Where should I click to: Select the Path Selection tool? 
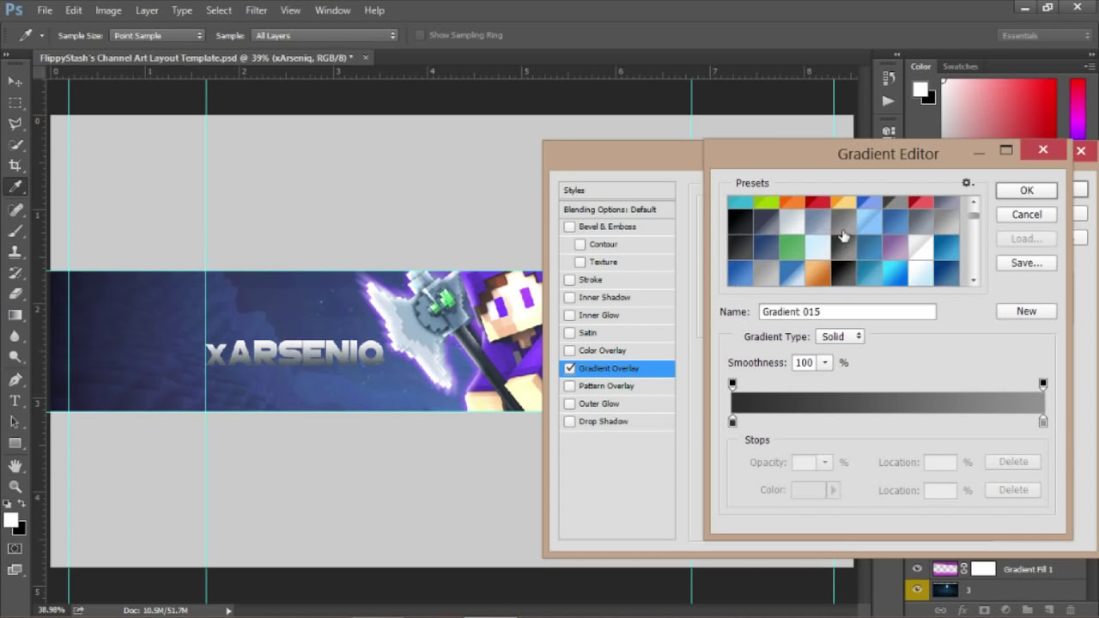click(15, 422)
